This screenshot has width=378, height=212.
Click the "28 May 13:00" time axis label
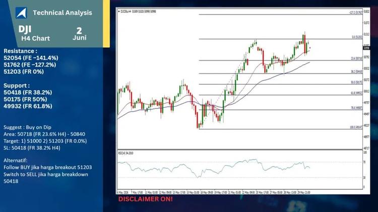(x=290, y=192)
